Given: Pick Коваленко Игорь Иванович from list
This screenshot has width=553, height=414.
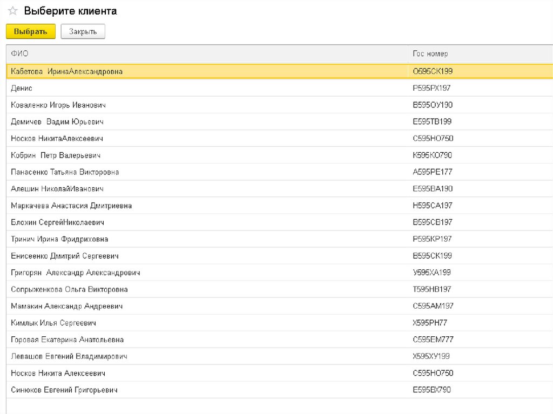Looking at the screenshot, I should click(x=58, y=105).
